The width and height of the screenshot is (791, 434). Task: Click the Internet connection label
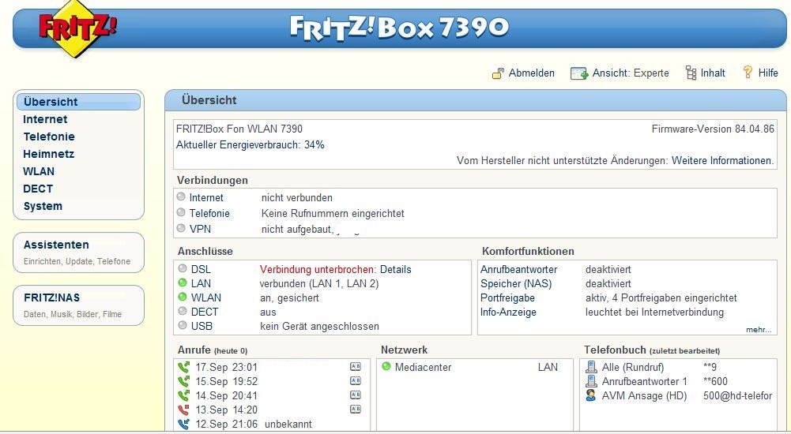(206, 198)
